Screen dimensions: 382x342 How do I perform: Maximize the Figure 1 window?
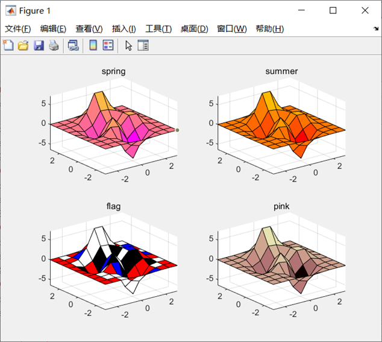pyautogui.click(x=333, y=10)
